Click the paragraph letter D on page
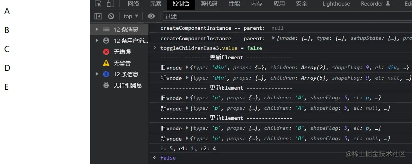Viewport: 412px width, 164px height. [x=7, y=68]
